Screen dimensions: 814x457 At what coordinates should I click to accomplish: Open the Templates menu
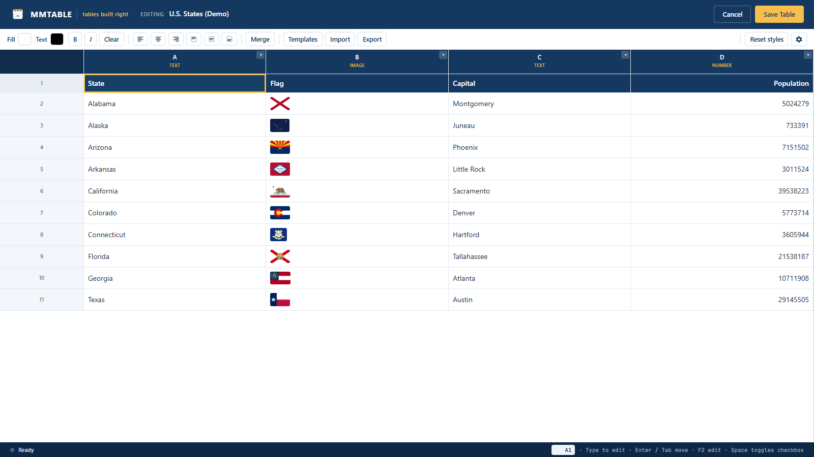point(303,39)
